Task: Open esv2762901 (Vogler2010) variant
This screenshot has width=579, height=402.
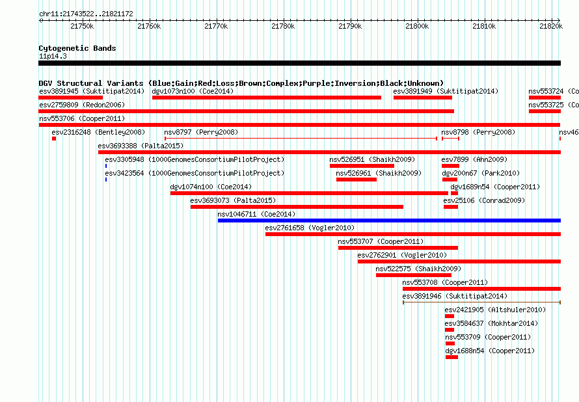Action: coord(459,261)
